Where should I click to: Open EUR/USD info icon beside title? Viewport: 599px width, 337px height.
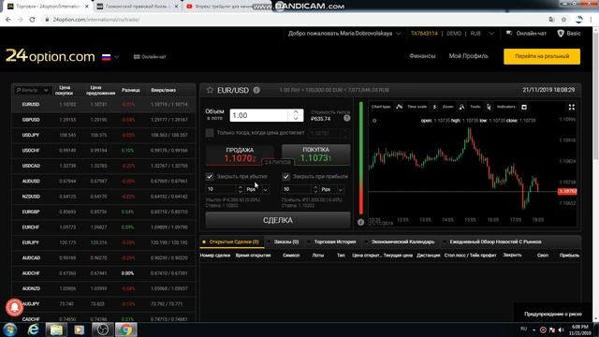[256, 90]
